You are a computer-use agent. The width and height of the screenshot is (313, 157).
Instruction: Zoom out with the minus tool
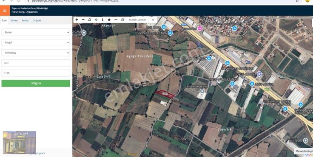coord(83,20)
